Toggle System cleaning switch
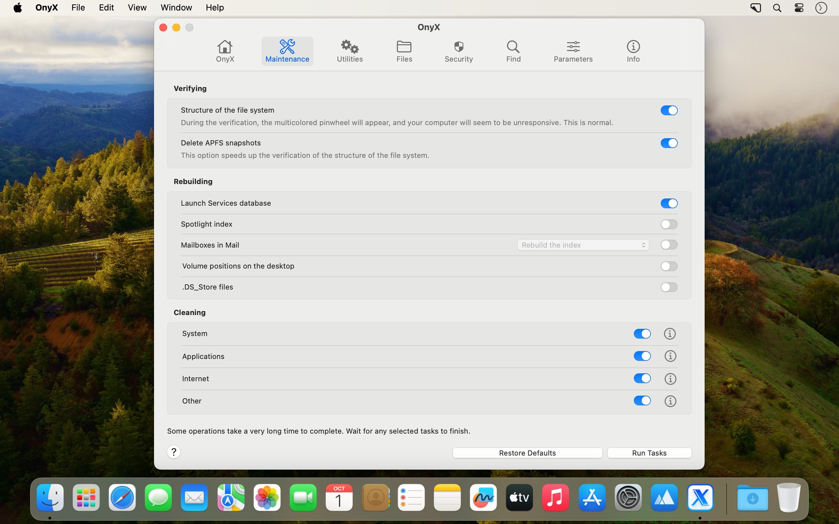The width and height of the screenshot is (839, 524). pos(642,334)
